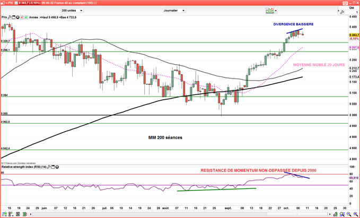Click the detach window icon in title bar

point(345,3)
